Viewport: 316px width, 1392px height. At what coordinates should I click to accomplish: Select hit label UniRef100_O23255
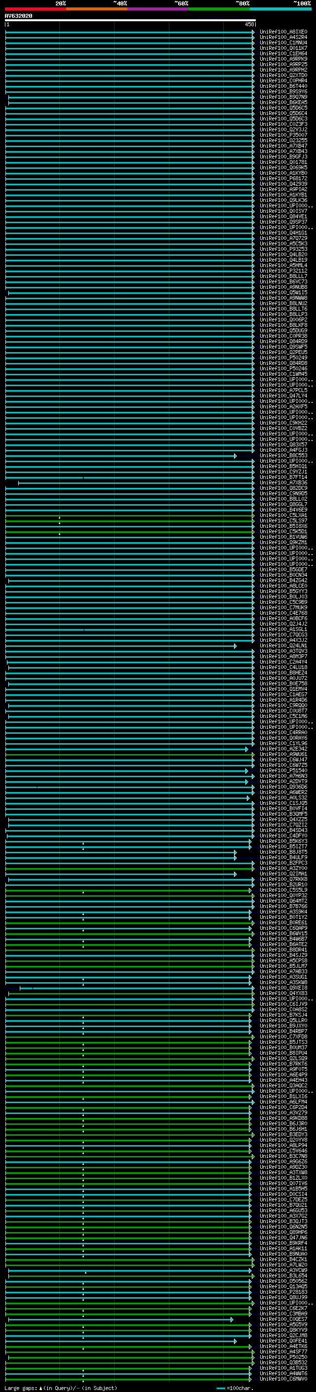283,141
